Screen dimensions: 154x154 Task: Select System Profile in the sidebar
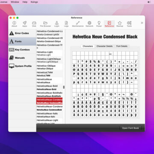point(22,66)
